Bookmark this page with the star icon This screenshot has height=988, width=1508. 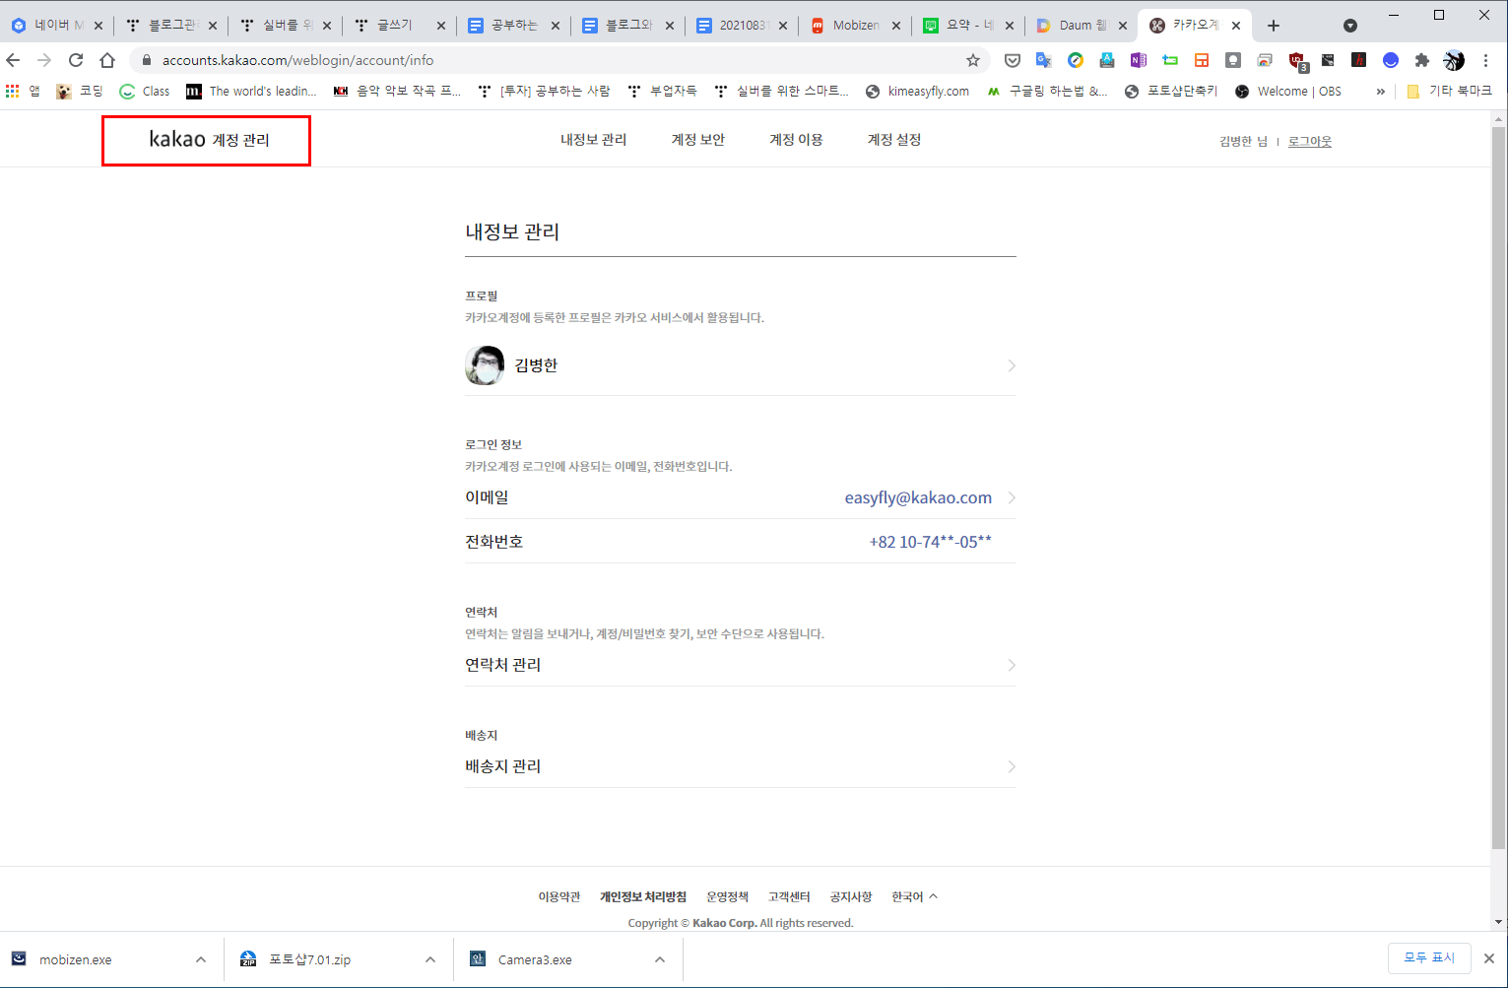(973, 60)
